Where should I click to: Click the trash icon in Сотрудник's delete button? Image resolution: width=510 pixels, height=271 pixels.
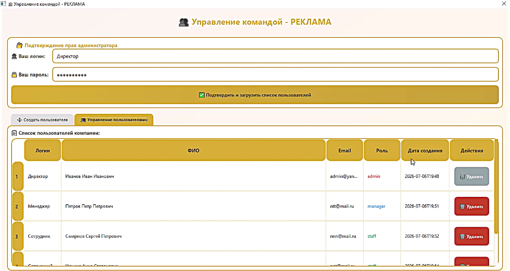coord(462,237)
